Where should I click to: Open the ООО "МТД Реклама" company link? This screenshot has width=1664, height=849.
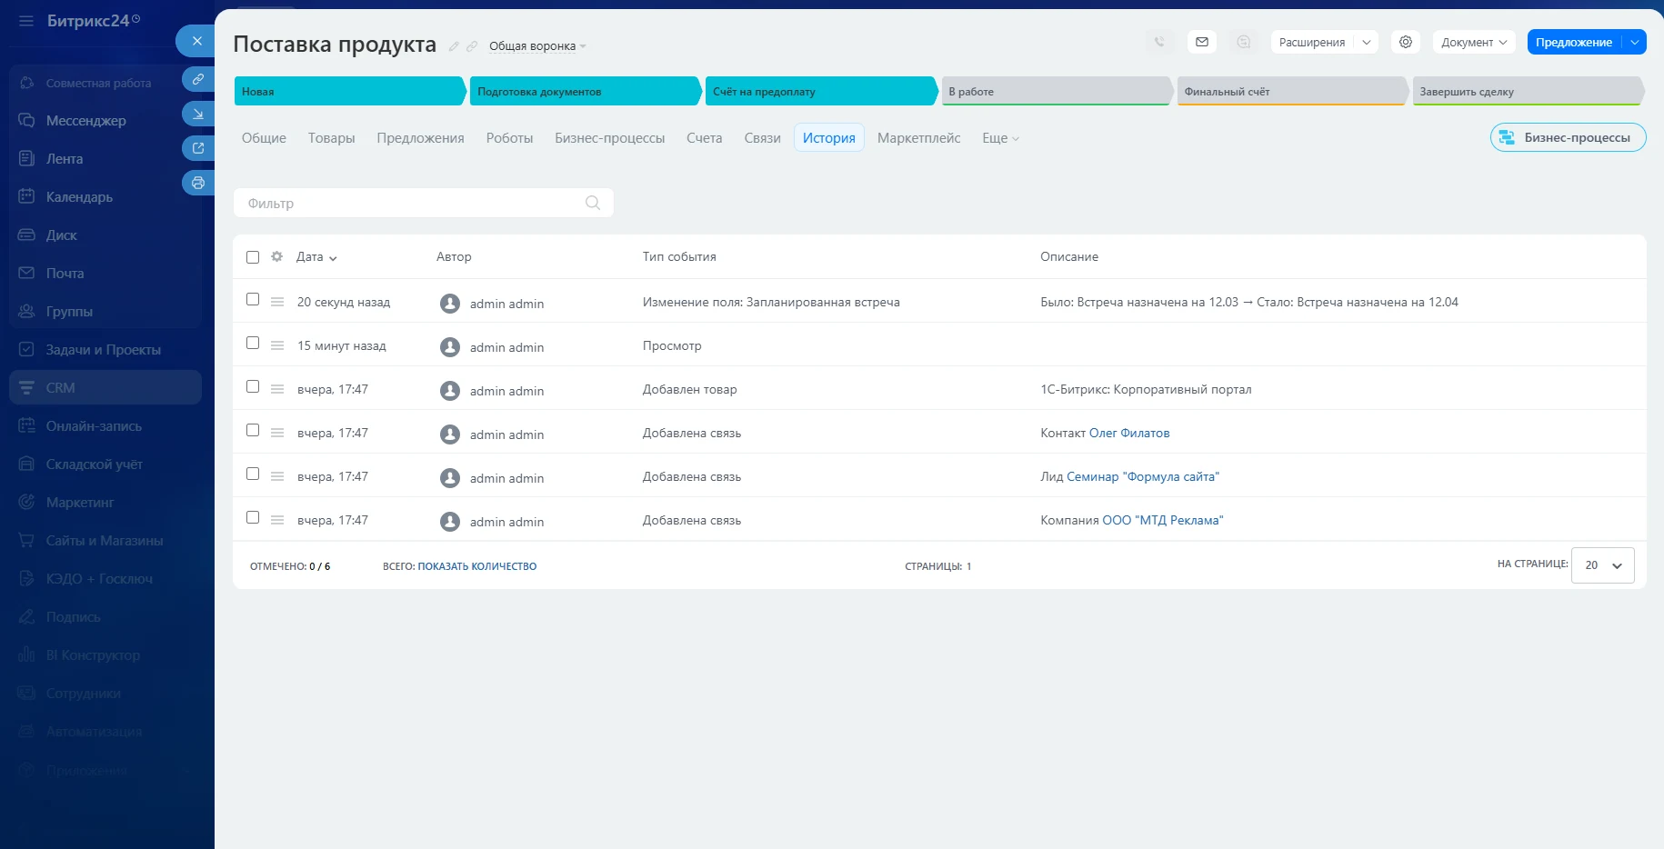point(1163,520)
